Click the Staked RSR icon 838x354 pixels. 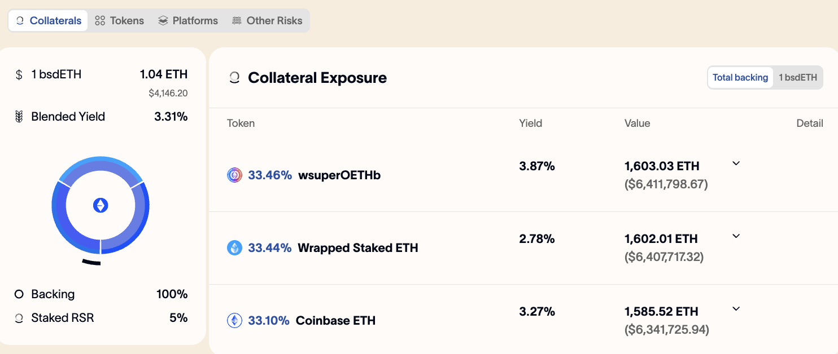[x=19, y=318]
